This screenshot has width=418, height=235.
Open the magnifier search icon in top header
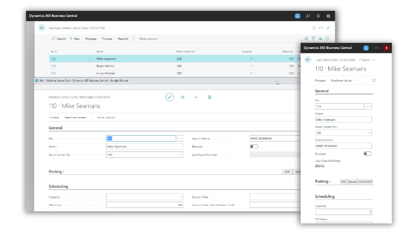[x=308, y=16]
